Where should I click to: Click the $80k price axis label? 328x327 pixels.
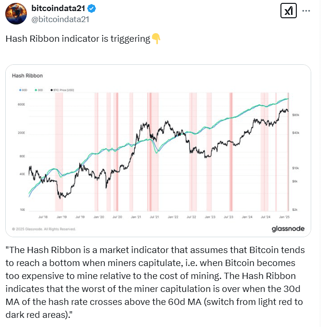coord(296,115)
